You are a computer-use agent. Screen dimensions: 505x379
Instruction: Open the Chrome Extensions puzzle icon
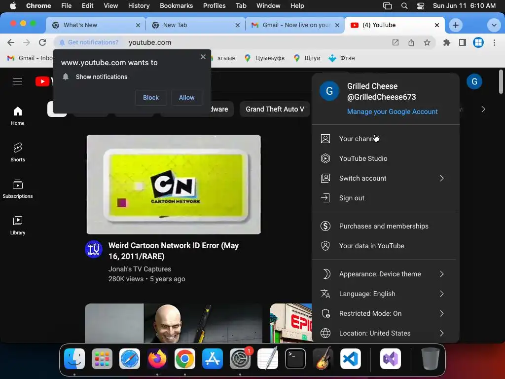pyautogui.click(x=447, y=42)
